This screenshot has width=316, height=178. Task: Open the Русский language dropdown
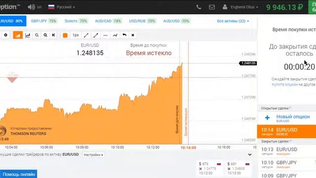tap(61, 7)
